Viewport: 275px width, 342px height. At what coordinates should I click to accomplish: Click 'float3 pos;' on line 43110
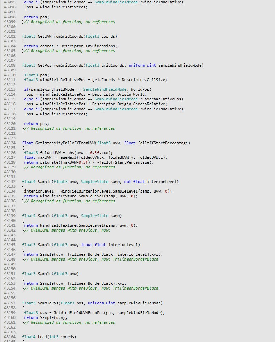click(x=37, y=75)
